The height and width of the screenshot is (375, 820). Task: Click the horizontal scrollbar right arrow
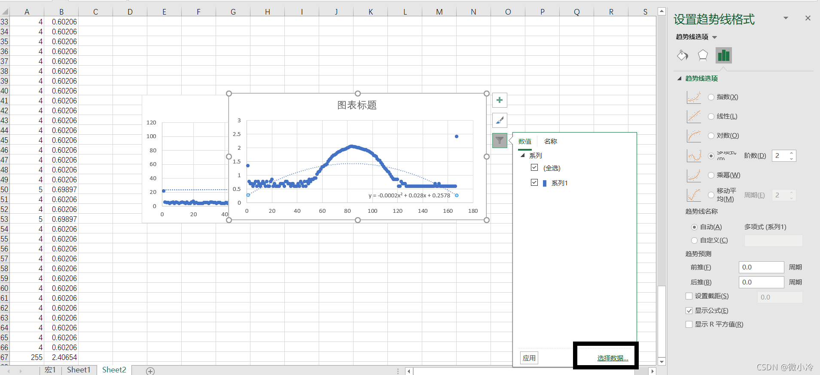[652, 371]
